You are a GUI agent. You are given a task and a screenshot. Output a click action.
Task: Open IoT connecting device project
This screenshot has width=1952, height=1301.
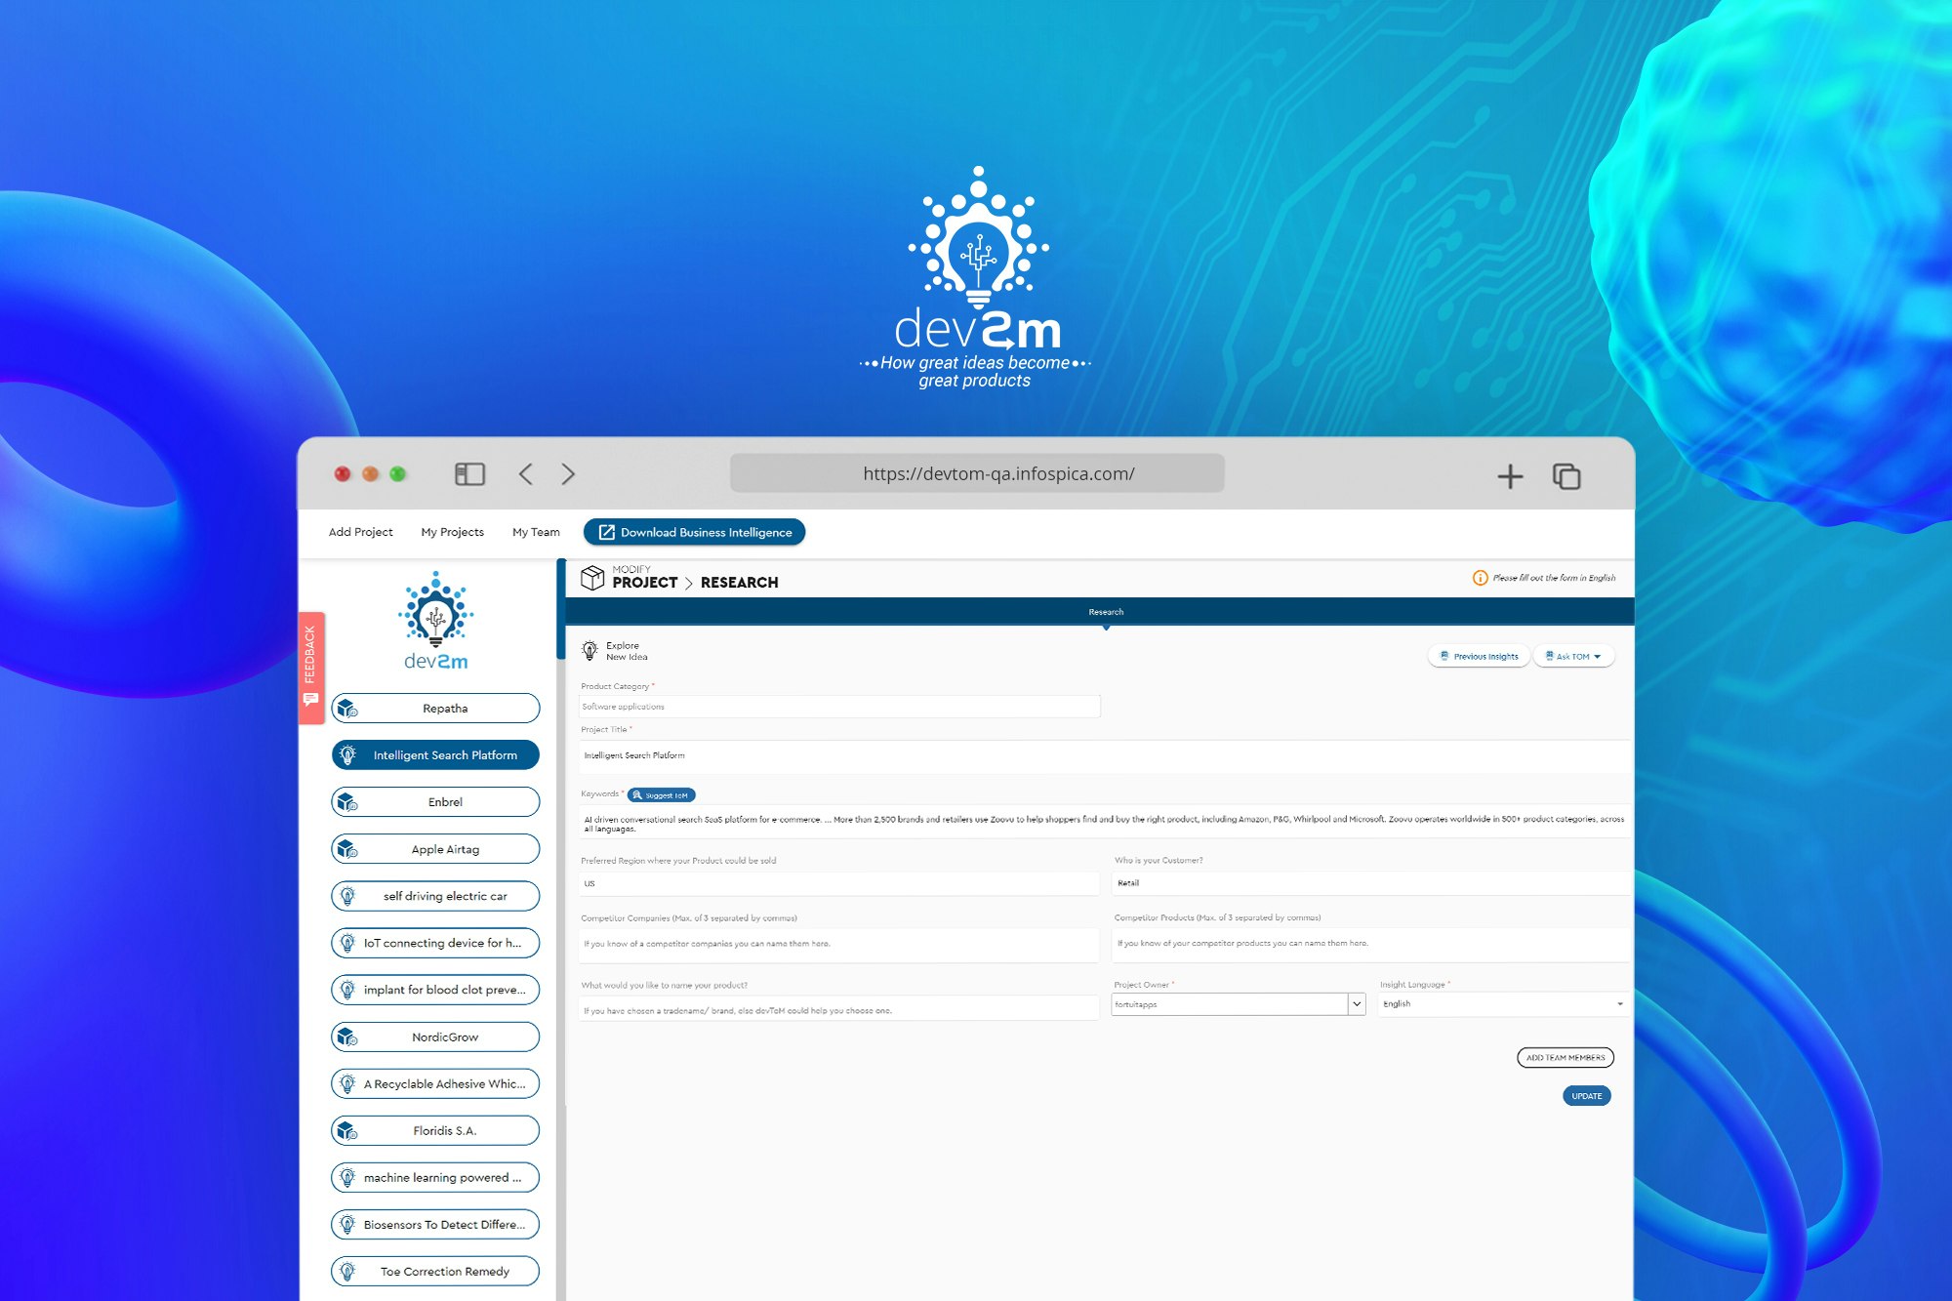pos(435,943)
